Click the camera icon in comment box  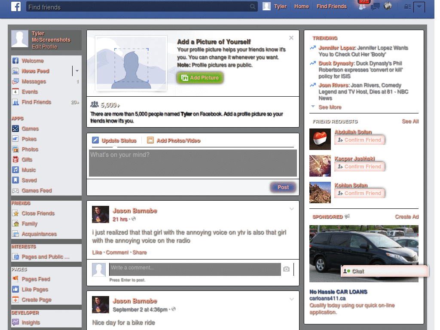[286, 269]
